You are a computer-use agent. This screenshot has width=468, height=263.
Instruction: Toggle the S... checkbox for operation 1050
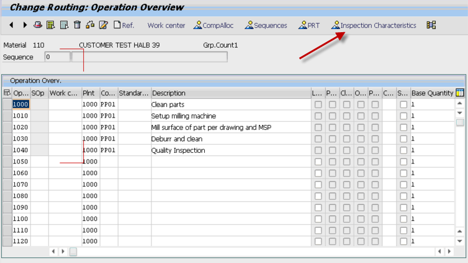tap(403, 162)
